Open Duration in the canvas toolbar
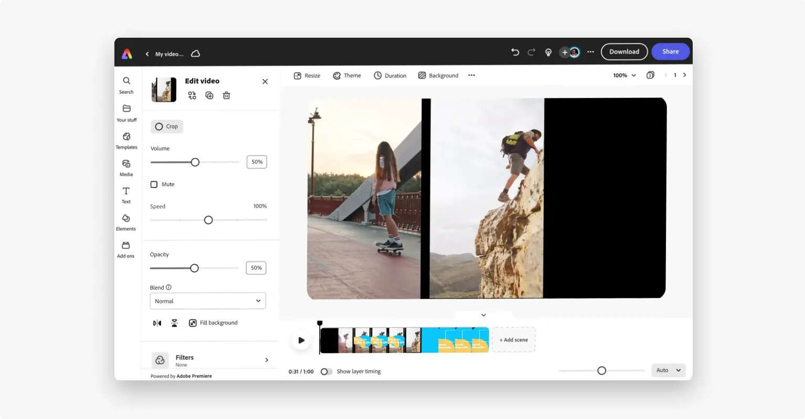Screen dimensions: 805x419 pyautogui.click(x=390, y=75)
